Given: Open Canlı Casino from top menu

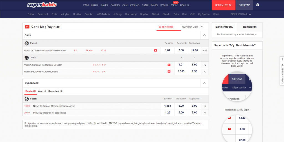Looking at the screenshot, I should (131, 5).
